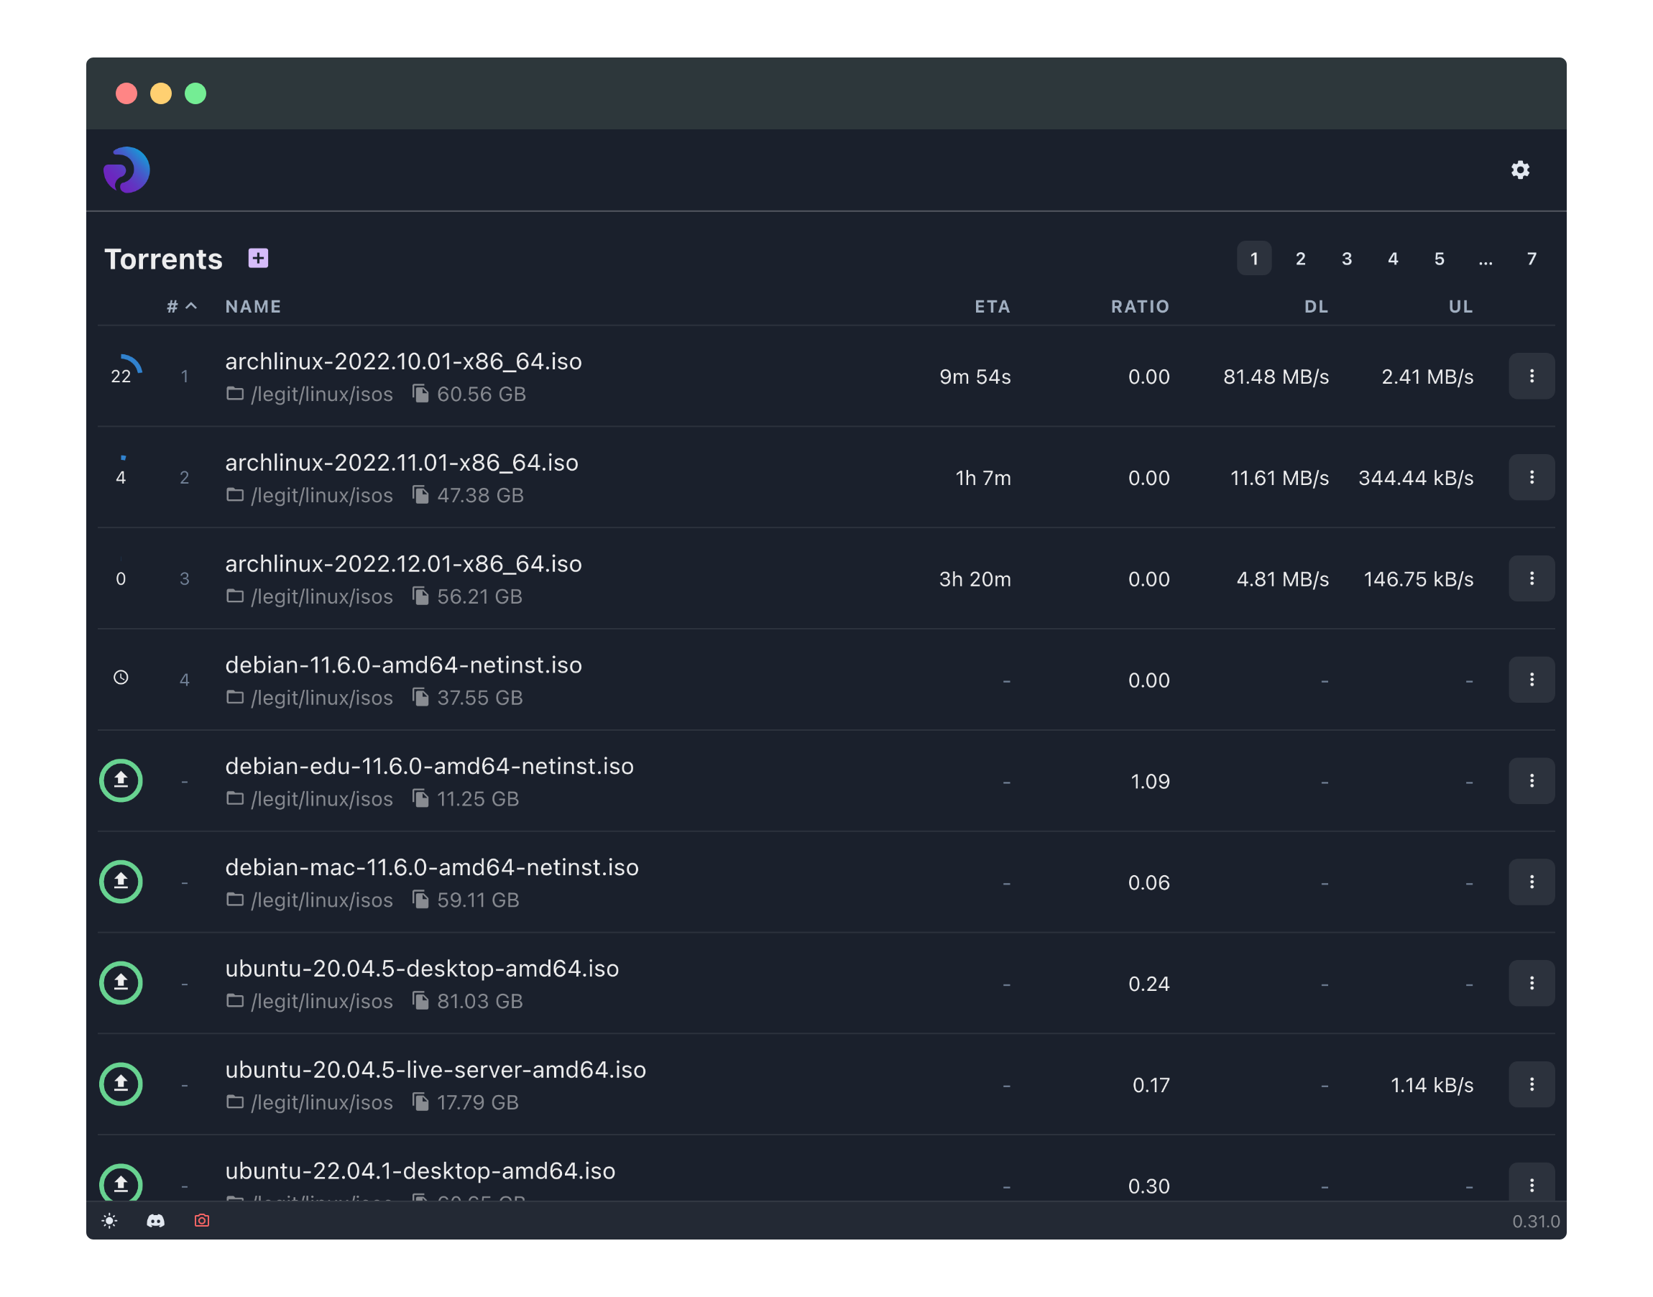Open three-dot menu for ubuntu-20.04.5-desktop torrent

click(x=1531, y=984)
